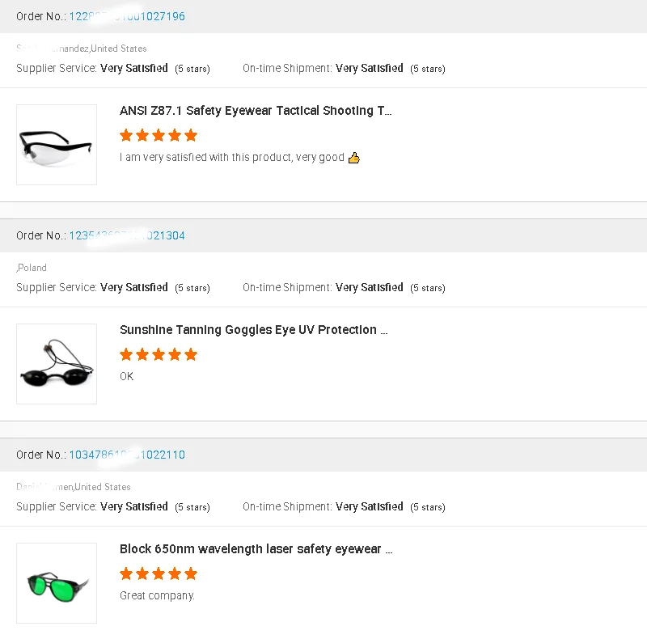Screen dimensions: 647x639
Task: Click the "Great company." review comment
Action: point(158,595)
